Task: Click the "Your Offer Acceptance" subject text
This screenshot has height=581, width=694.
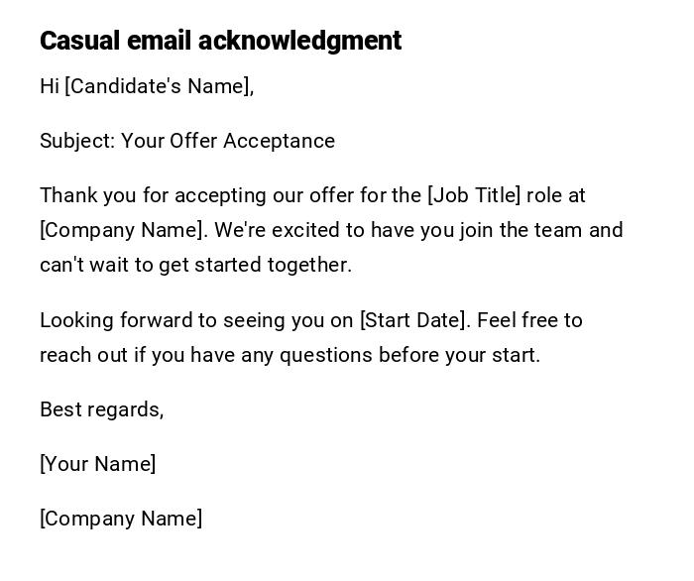Action: pyautogui.click(x=228, y=141)
